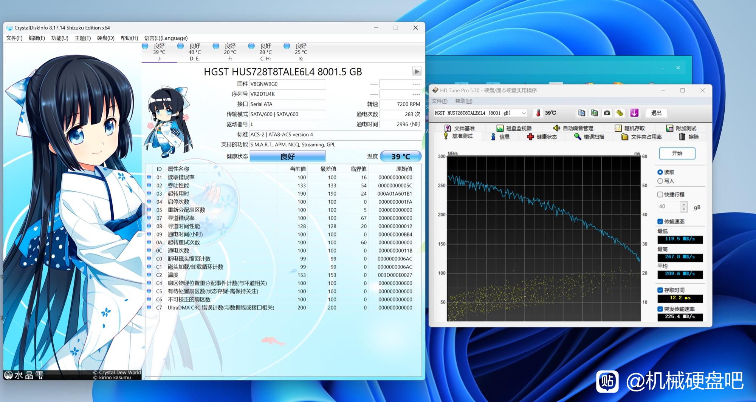Image resolution: width=756 pixels, height=402 pixels.
Task: Click the thermometer temperature icon in HD Tune
Action: [x=538, y=113]
